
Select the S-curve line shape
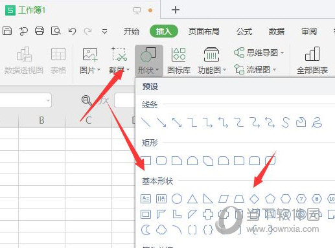(286, 122)
